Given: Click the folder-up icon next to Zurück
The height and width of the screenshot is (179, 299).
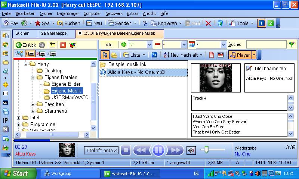Looking at the screenshot, I should click(53, 45).
